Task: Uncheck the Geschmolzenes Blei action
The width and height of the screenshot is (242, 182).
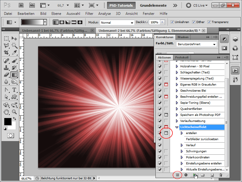Action: coord(160,90)
